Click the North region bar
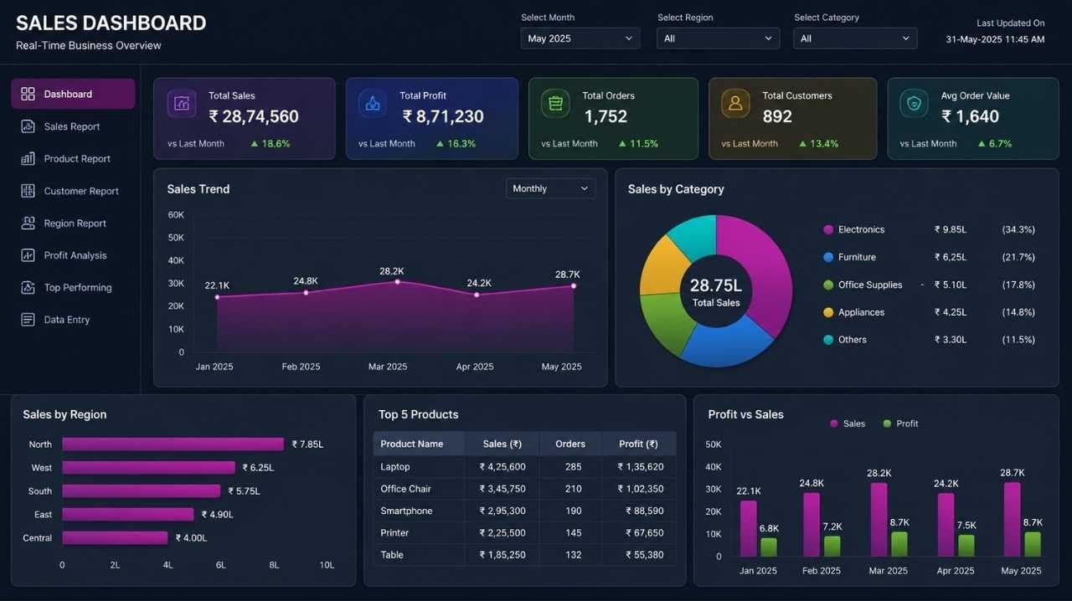This screenshot has height=601, width=1072. tap(173, 444)
